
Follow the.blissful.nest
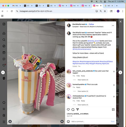coord(91,24)
